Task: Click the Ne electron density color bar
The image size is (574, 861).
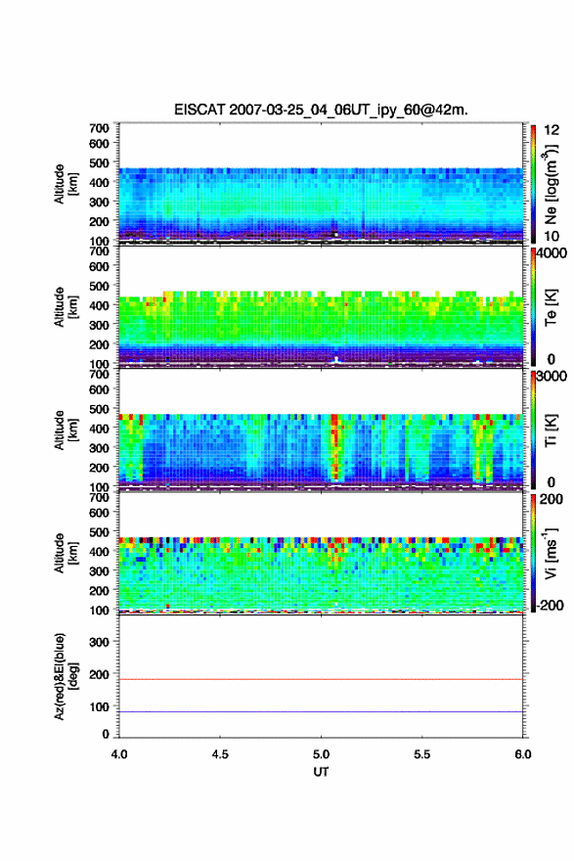Action: [533, 183]
